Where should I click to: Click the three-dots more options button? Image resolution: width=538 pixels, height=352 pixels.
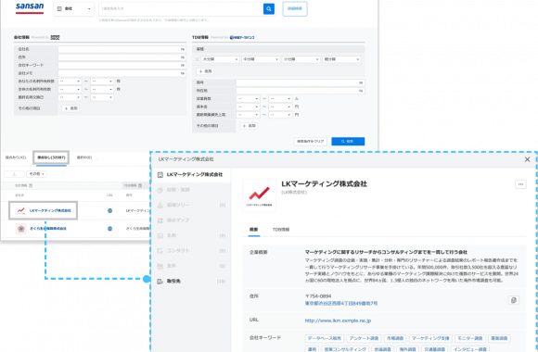tap(520, 184)
